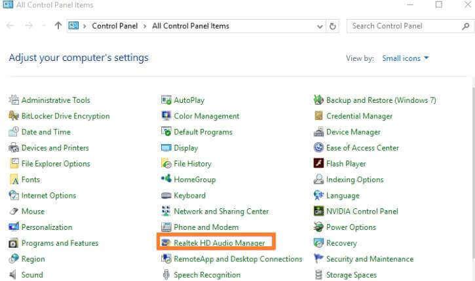Click the AutoPlay icon
Image resolution: width=475 pixels, height=281 pixels.
pos(166,100)
